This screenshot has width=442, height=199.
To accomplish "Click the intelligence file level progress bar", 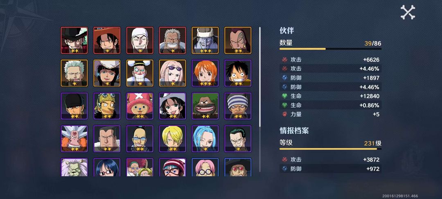I will coord(330,149).
